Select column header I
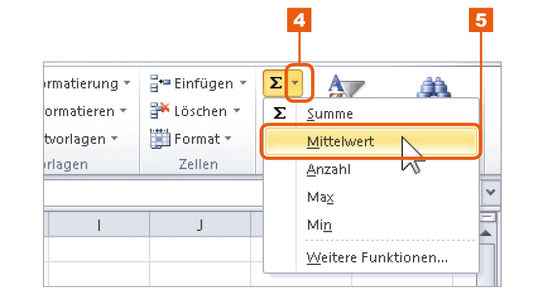 99,225
